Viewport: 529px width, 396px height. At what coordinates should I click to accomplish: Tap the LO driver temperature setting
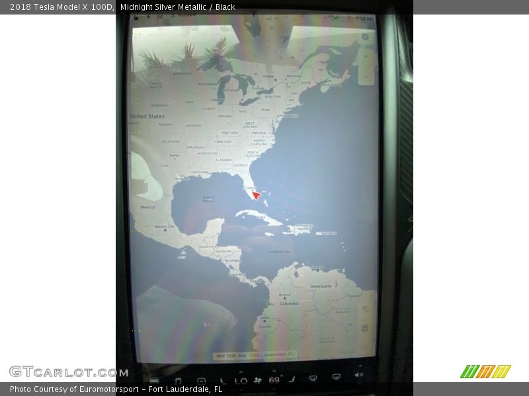pyautogui.click(x=241, y=381)
